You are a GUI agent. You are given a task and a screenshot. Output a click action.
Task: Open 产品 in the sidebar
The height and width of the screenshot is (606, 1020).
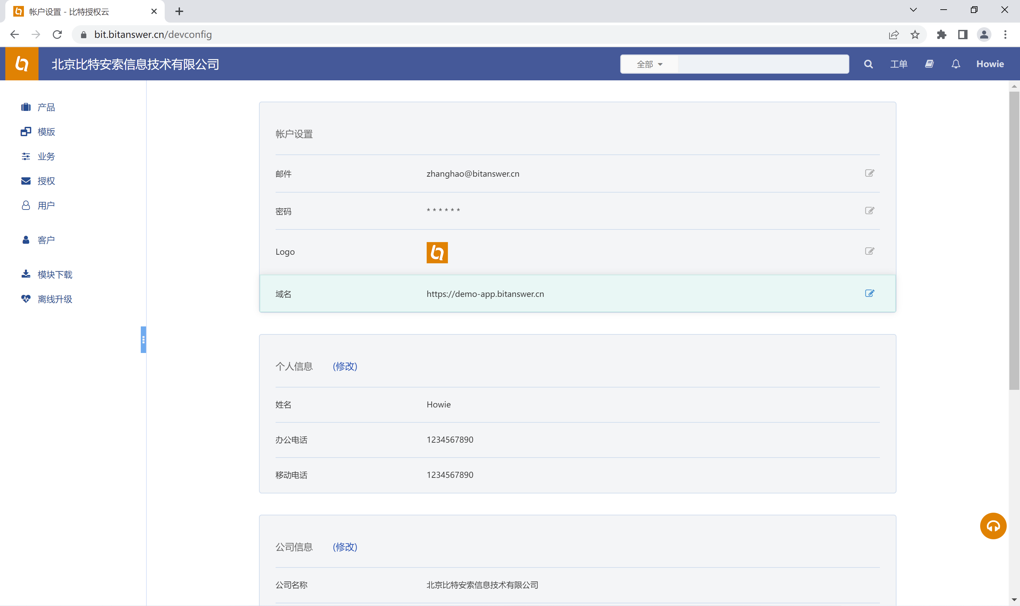[46, 107]
